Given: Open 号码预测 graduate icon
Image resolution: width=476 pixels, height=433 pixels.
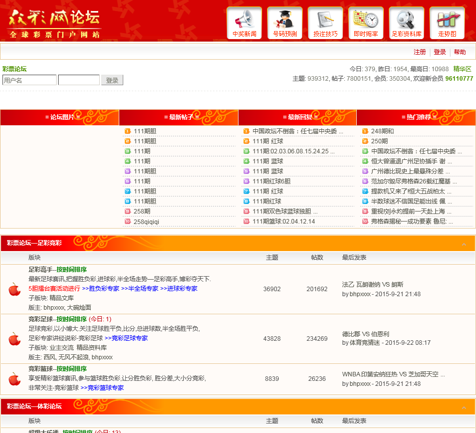Looking at the screenshot, I should pos(285,23).
